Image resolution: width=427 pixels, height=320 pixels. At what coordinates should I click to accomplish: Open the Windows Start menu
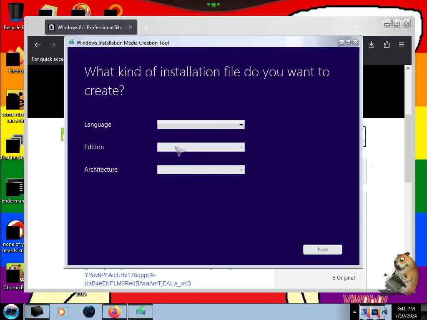pos(11,312)
